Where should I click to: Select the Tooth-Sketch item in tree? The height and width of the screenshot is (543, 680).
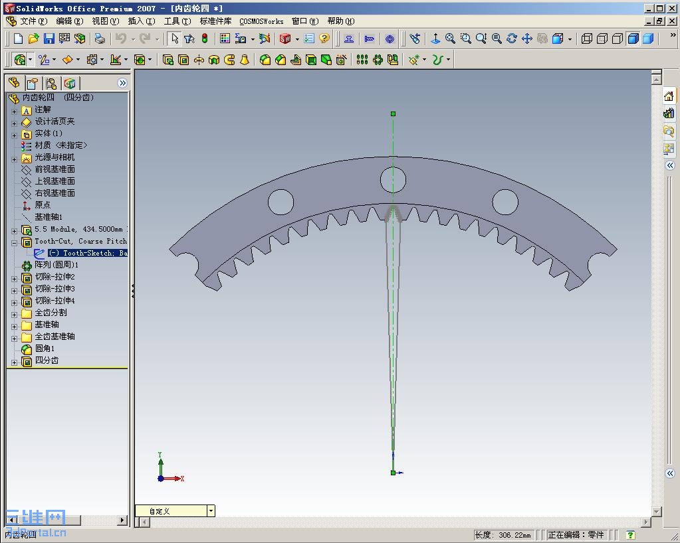coord(88,253)
